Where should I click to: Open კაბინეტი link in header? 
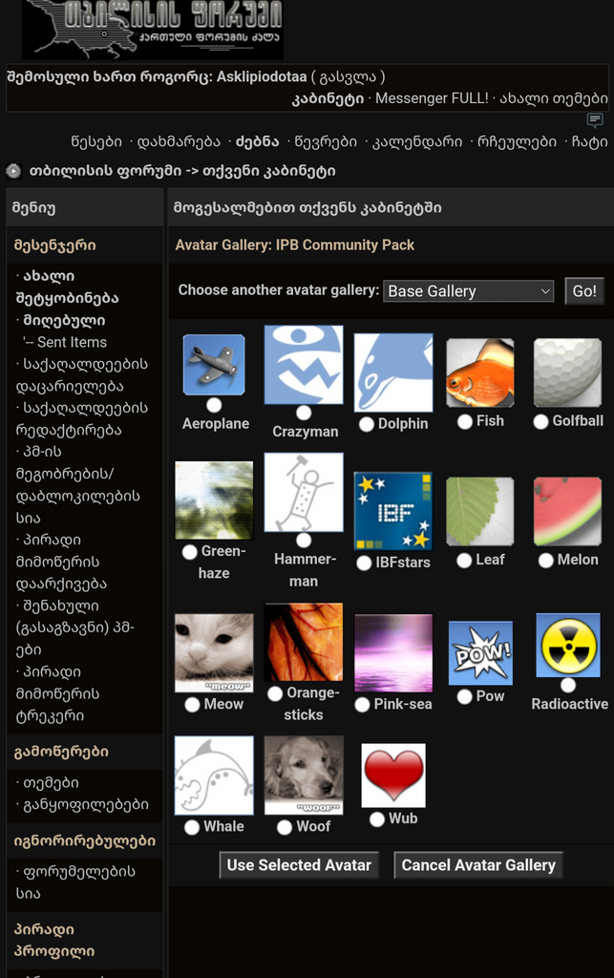coord(328,98)
